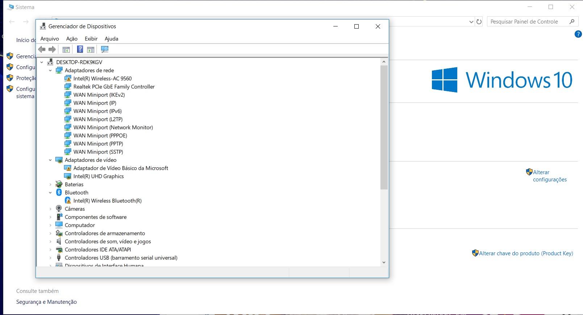Click the Computador monitor icon
The image size is (583, 315).
pos(59,225)
